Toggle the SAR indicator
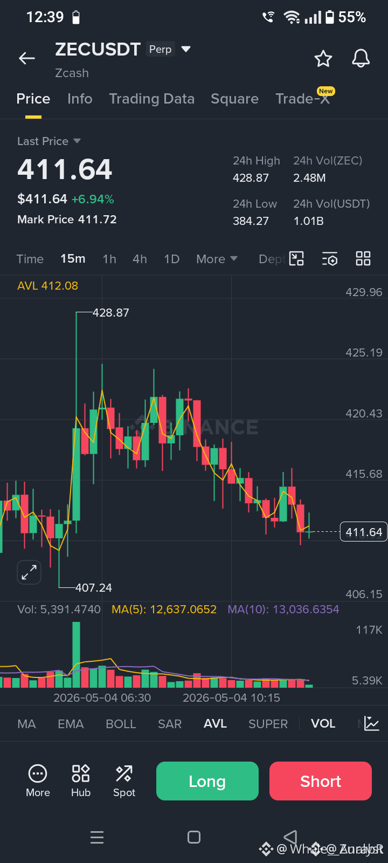This screenshot has height=863, width=388. tap(170, 724)
